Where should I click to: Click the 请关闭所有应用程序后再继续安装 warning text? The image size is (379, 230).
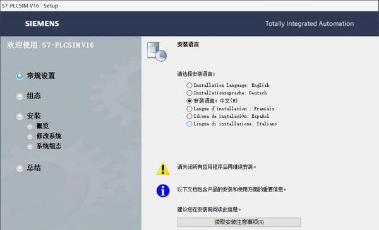tap(217, 167)
